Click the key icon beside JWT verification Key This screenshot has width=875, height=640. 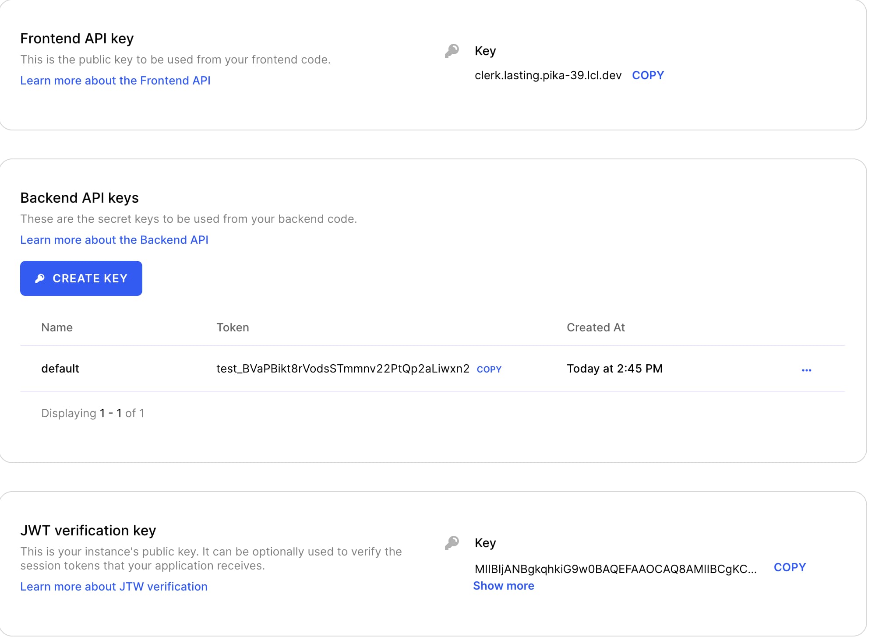click(x=452, y=543)
